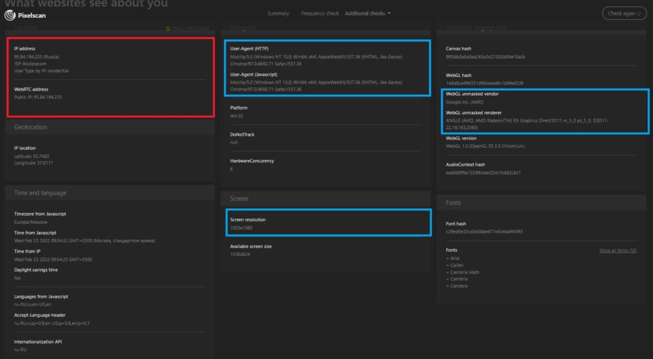Click the Accept-Language header label

[x=40, y=315]
